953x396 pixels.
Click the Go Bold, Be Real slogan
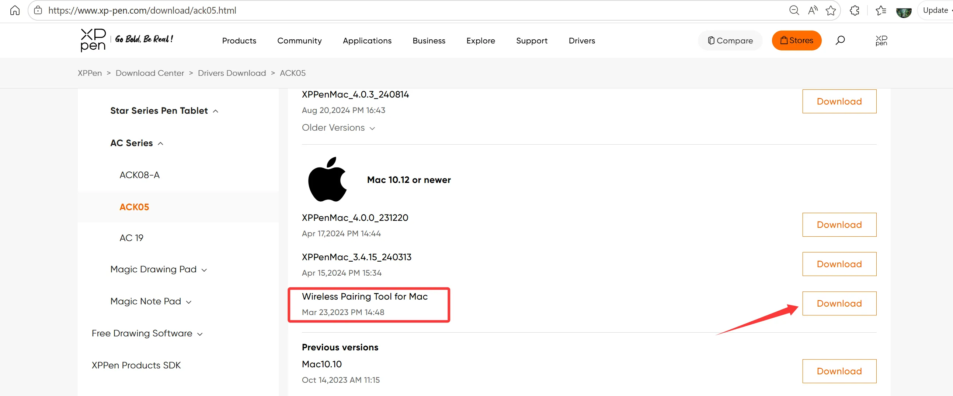point(144,39)
